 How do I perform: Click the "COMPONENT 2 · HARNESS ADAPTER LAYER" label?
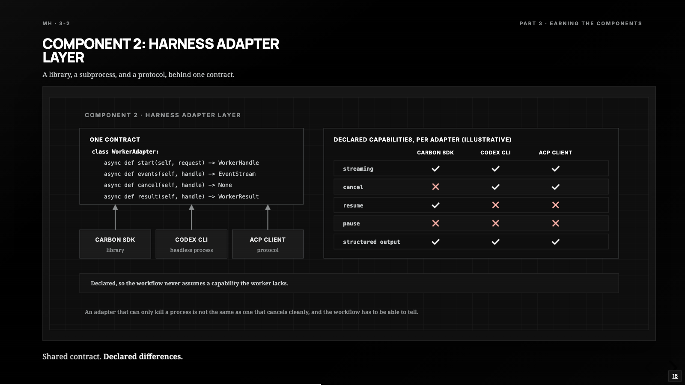[x=163, y=115]
